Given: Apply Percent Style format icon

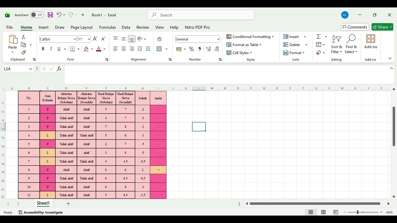Looking at the screenshot, I should pyautogui.click(x=191, y=49).
